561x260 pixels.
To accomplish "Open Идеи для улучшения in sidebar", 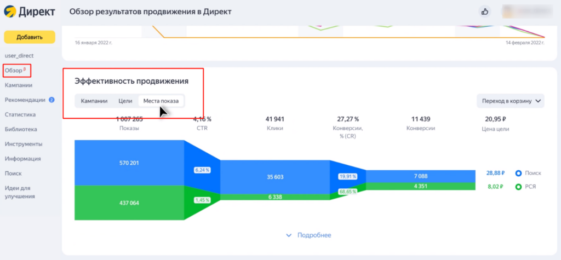I will 20,192.
